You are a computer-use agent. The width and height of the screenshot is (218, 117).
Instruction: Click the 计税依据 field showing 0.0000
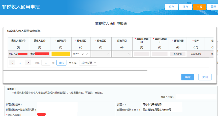(178, 54)
